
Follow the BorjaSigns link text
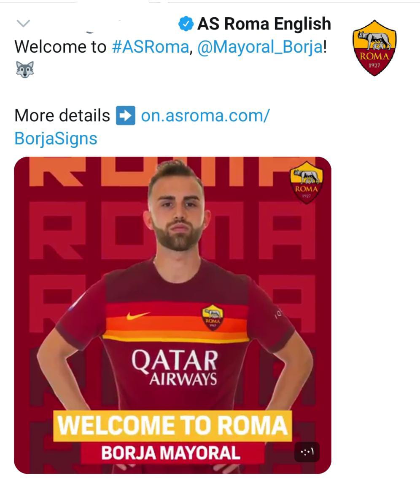pyautogui.click(x=56, y=139)
